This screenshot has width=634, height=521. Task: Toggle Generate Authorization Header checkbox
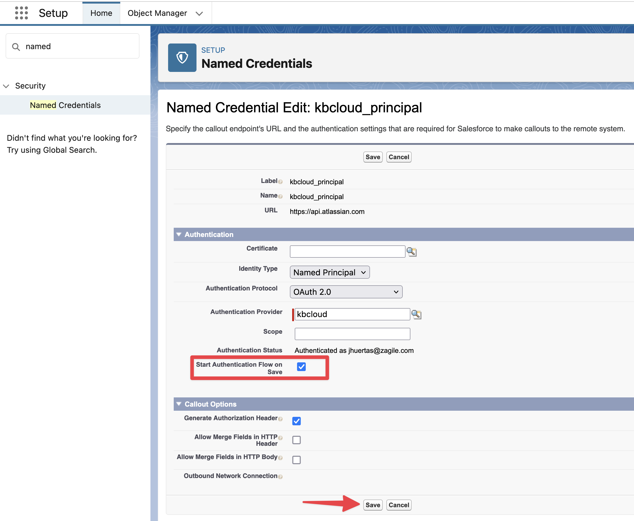[x=297, y=421]
